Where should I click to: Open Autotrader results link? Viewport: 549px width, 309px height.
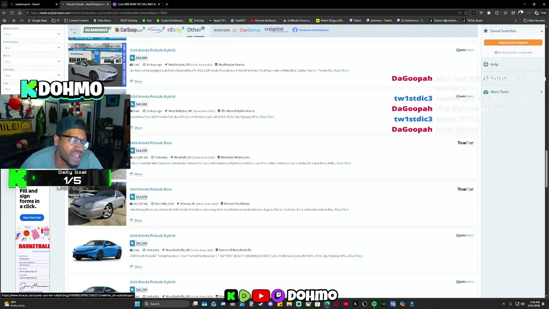[x=225, y=30]
